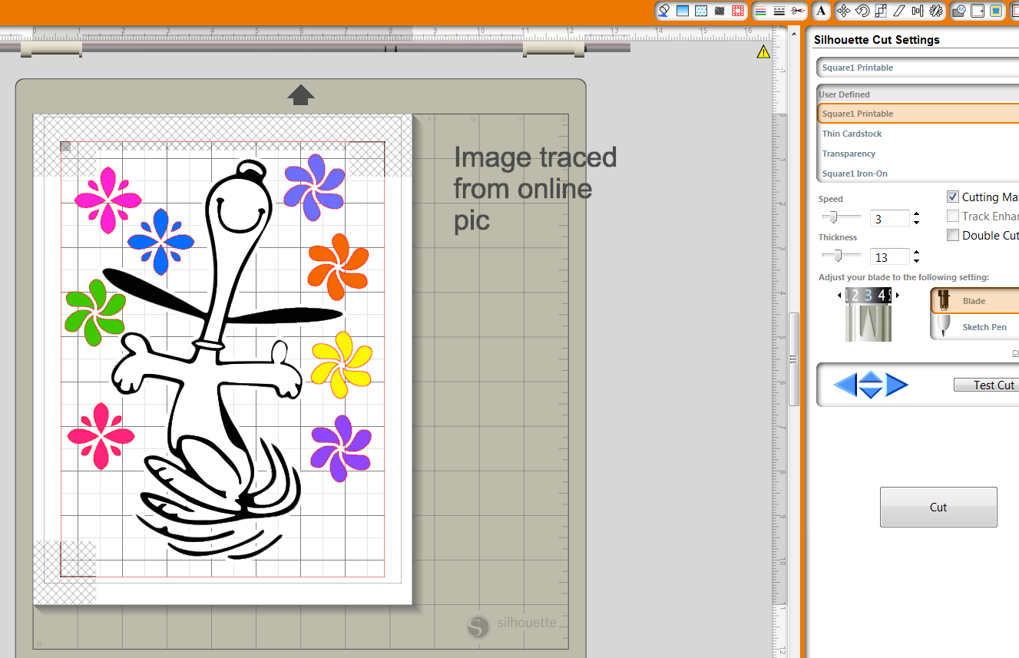Open the Fill Color paint bucket tool

tap(664, 11)
